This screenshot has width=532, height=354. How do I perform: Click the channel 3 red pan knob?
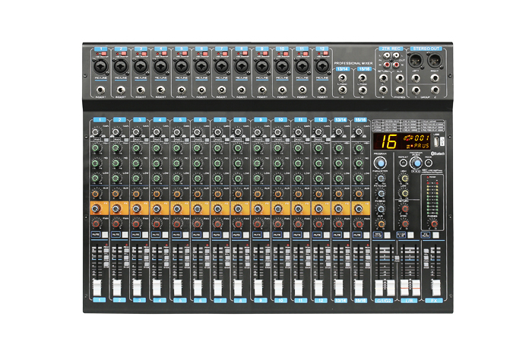137,223
